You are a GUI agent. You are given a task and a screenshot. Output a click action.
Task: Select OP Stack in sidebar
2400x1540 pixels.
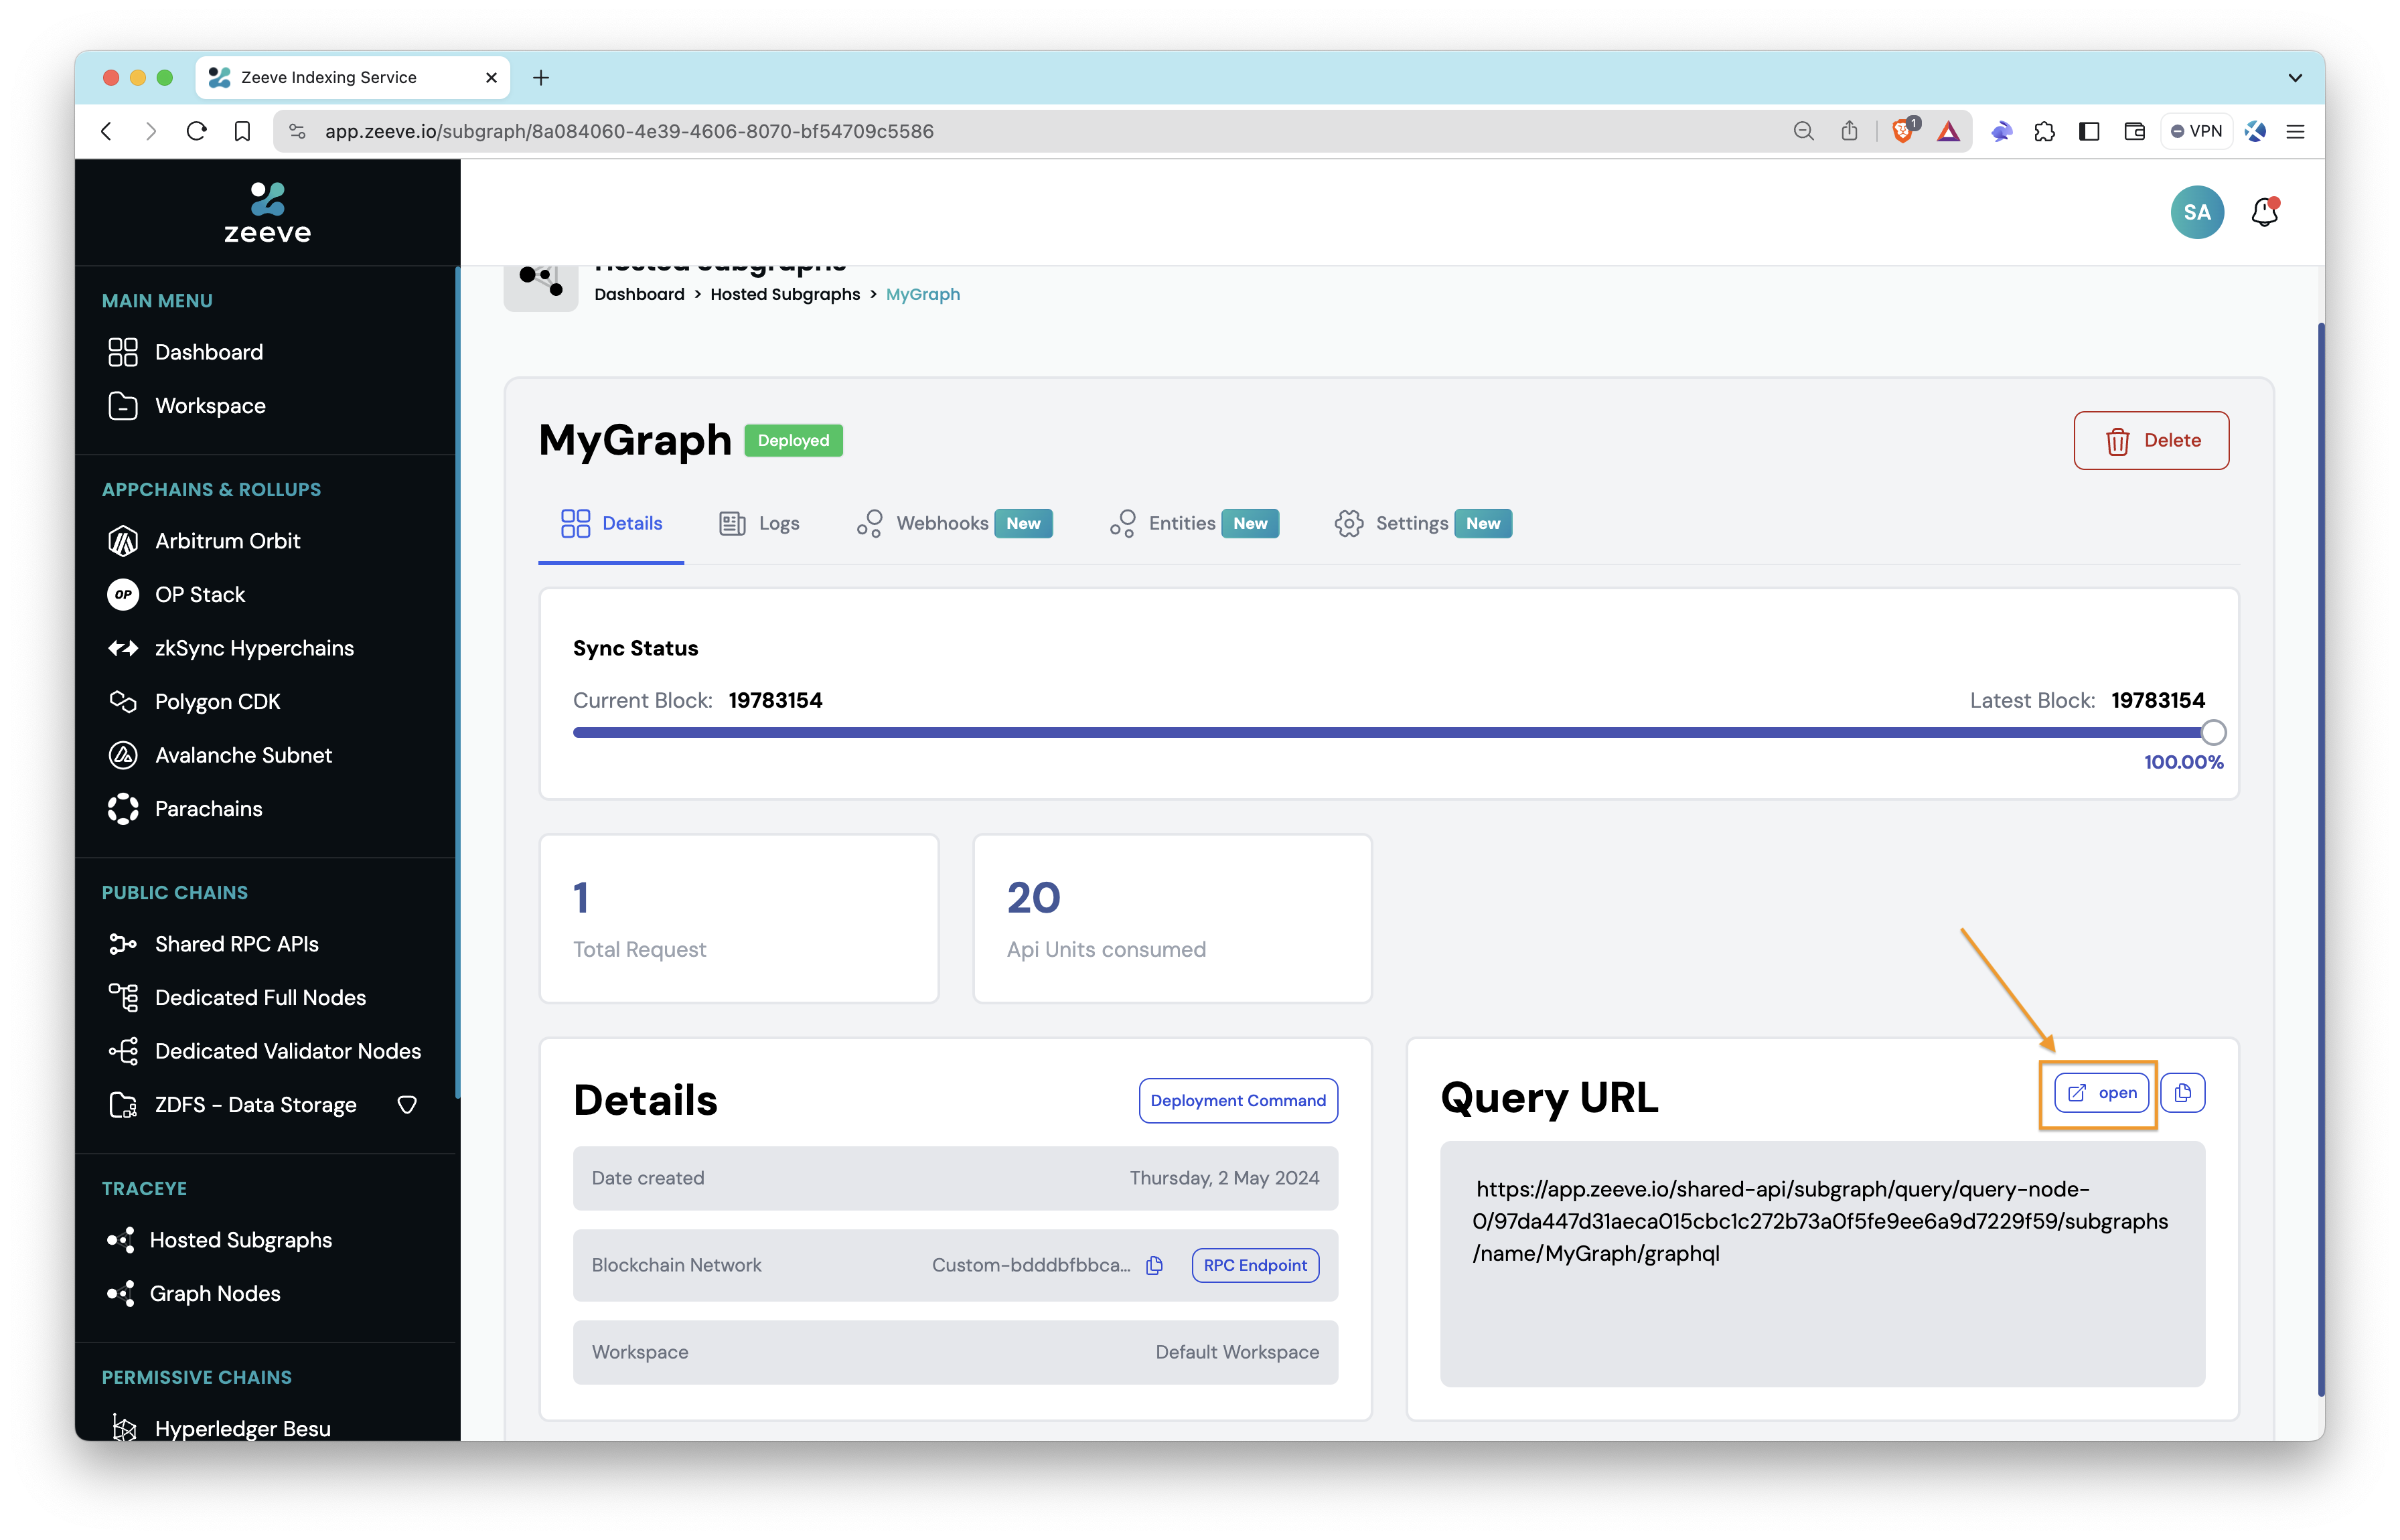pyautogui.click(x=199, y=594)
